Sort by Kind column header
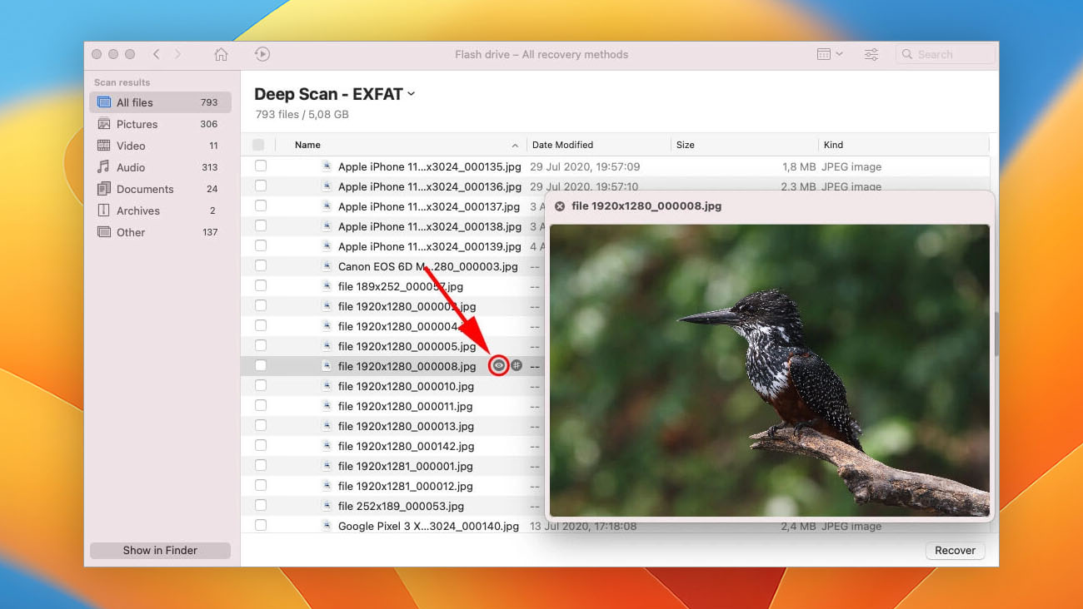This screenshot has height=609, width=1083. pos(834,145)
